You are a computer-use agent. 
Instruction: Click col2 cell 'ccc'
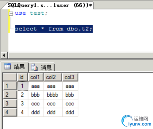coord(53,103)
